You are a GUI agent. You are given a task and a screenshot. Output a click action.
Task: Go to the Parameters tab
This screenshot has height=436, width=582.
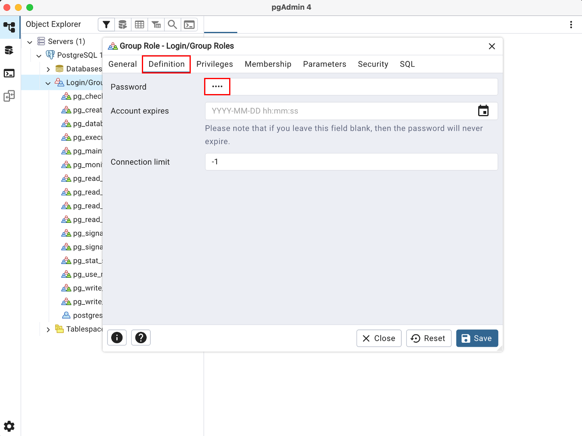coord(325,64)
